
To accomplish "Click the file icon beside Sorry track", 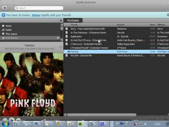I will (x=67, y=29).
